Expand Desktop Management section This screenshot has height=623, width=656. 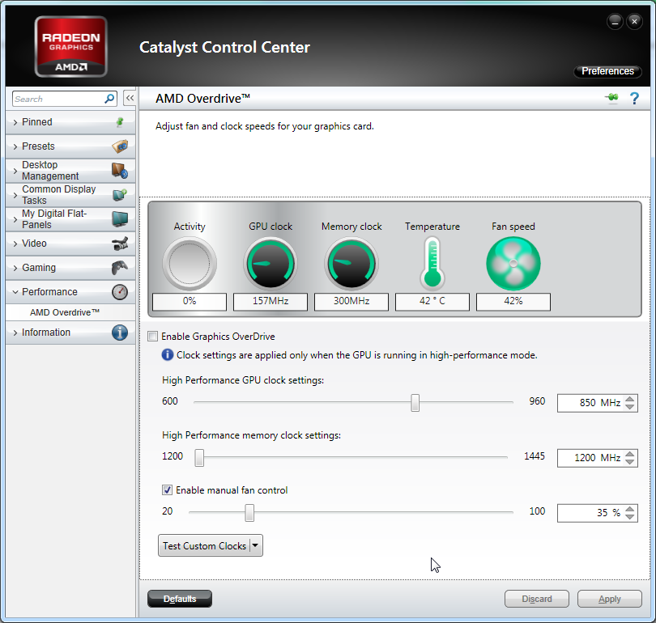[15, 171]
